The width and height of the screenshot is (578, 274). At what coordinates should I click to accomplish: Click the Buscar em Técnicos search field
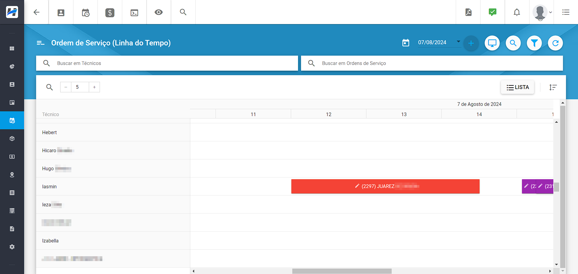(175, 63)
